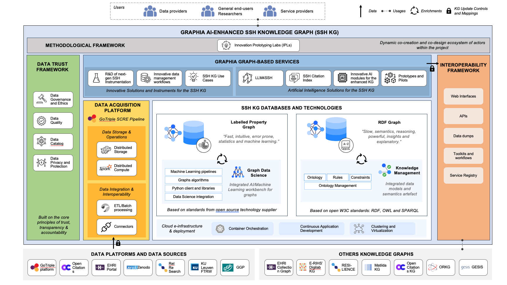Select the Machine Learning pipelines item
The image size is (507, 285).
(x=193, y=172)
